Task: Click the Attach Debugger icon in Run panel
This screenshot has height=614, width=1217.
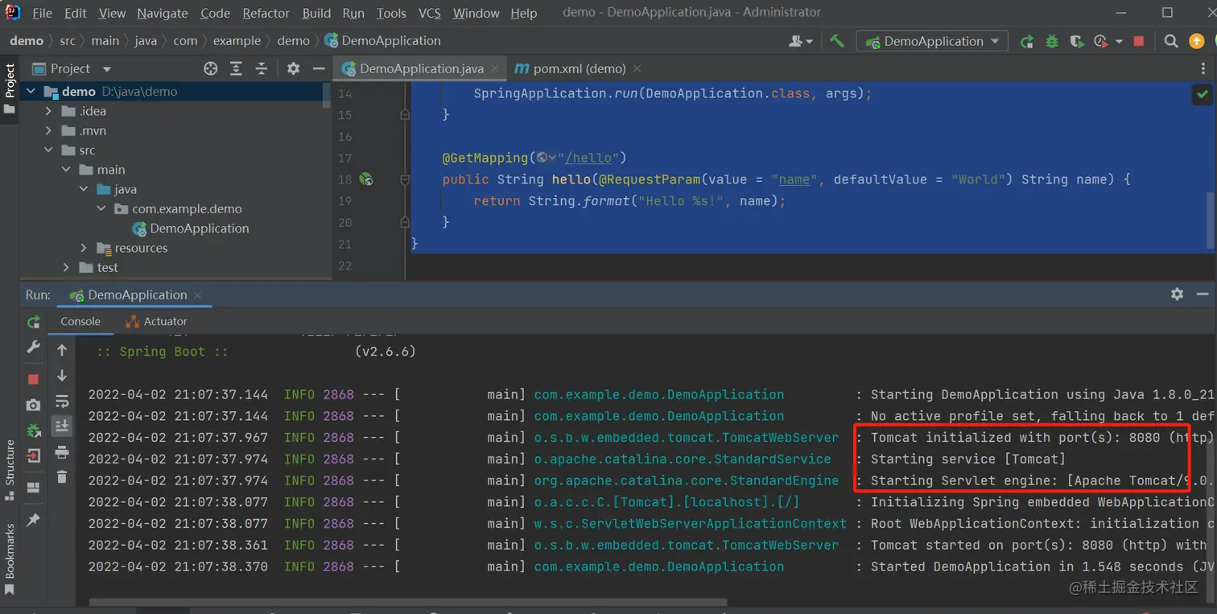Action: click(x=33, y=431)
